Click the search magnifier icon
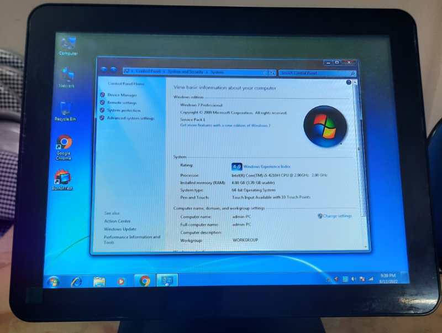The height and width of the screenshot is (333, 442). (352, 74)
